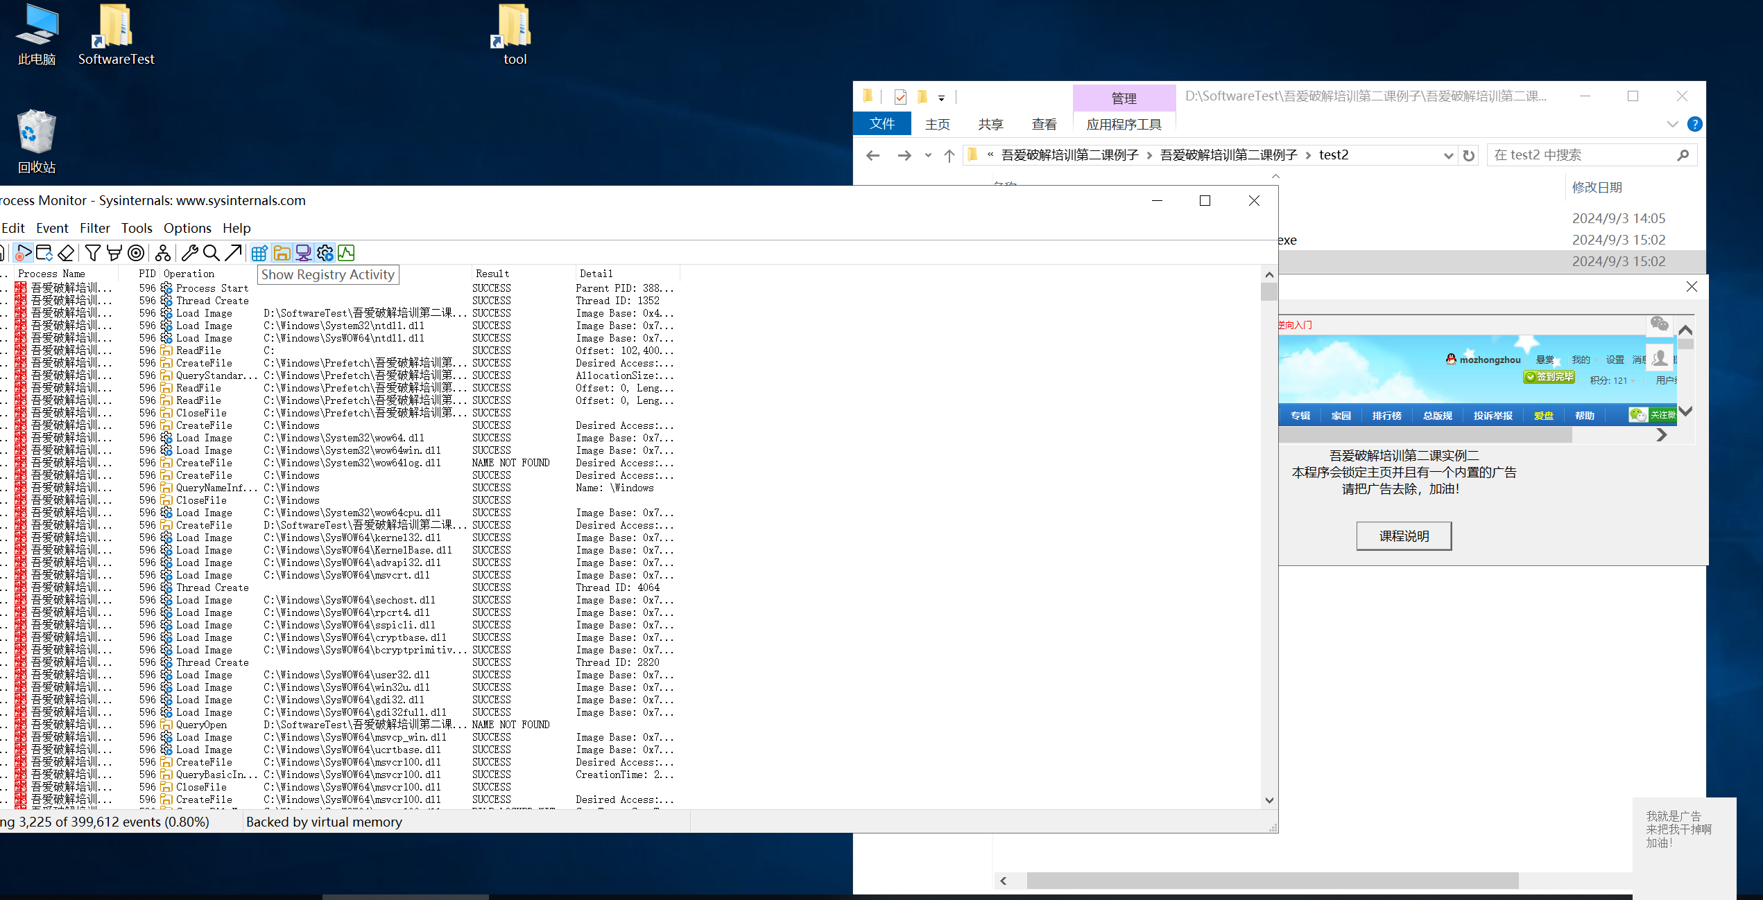This screenshot has width=1763, height=900.
Task: Click the Process Monitor scroll-up arrow
Action: pyautogui.click(x=1269, y=274)
